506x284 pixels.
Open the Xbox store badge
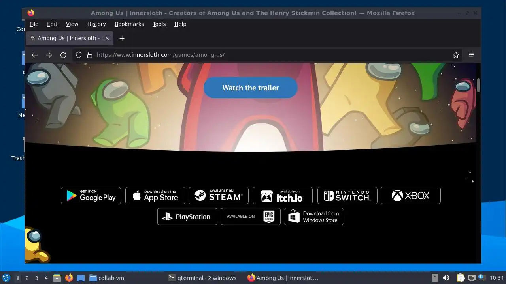tap(411, 195)
